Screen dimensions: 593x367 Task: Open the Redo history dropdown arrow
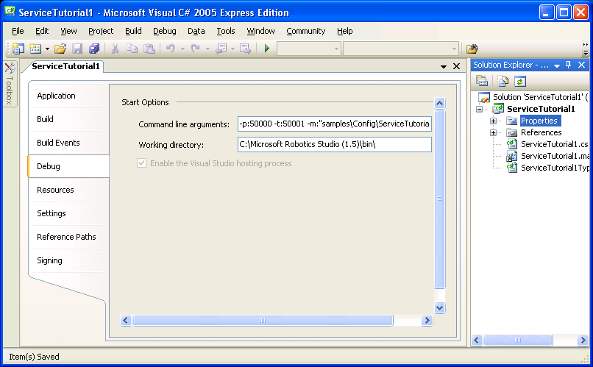207,49
